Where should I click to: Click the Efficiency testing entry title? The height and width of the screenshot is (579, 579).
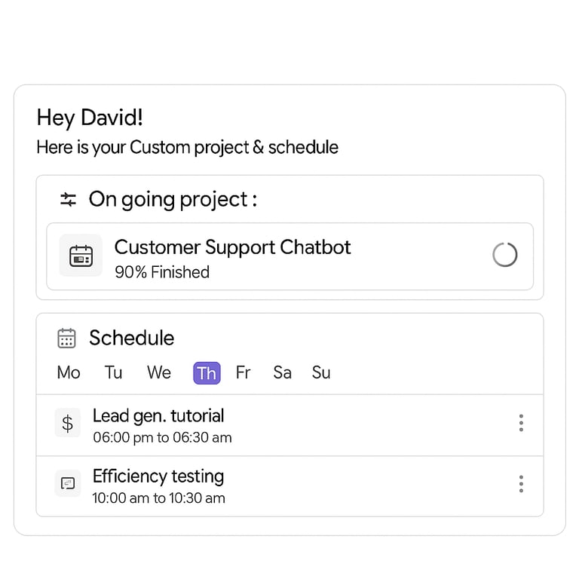pos(158,476)
